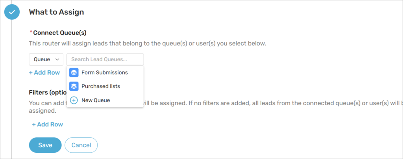This screenshot has width=403, height=159.
Task: Click the blue checkmark step icon
Action: (x=12, y=12)
